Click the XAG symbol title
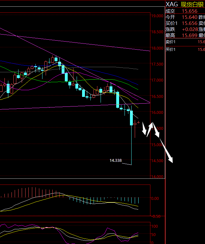 171,4
